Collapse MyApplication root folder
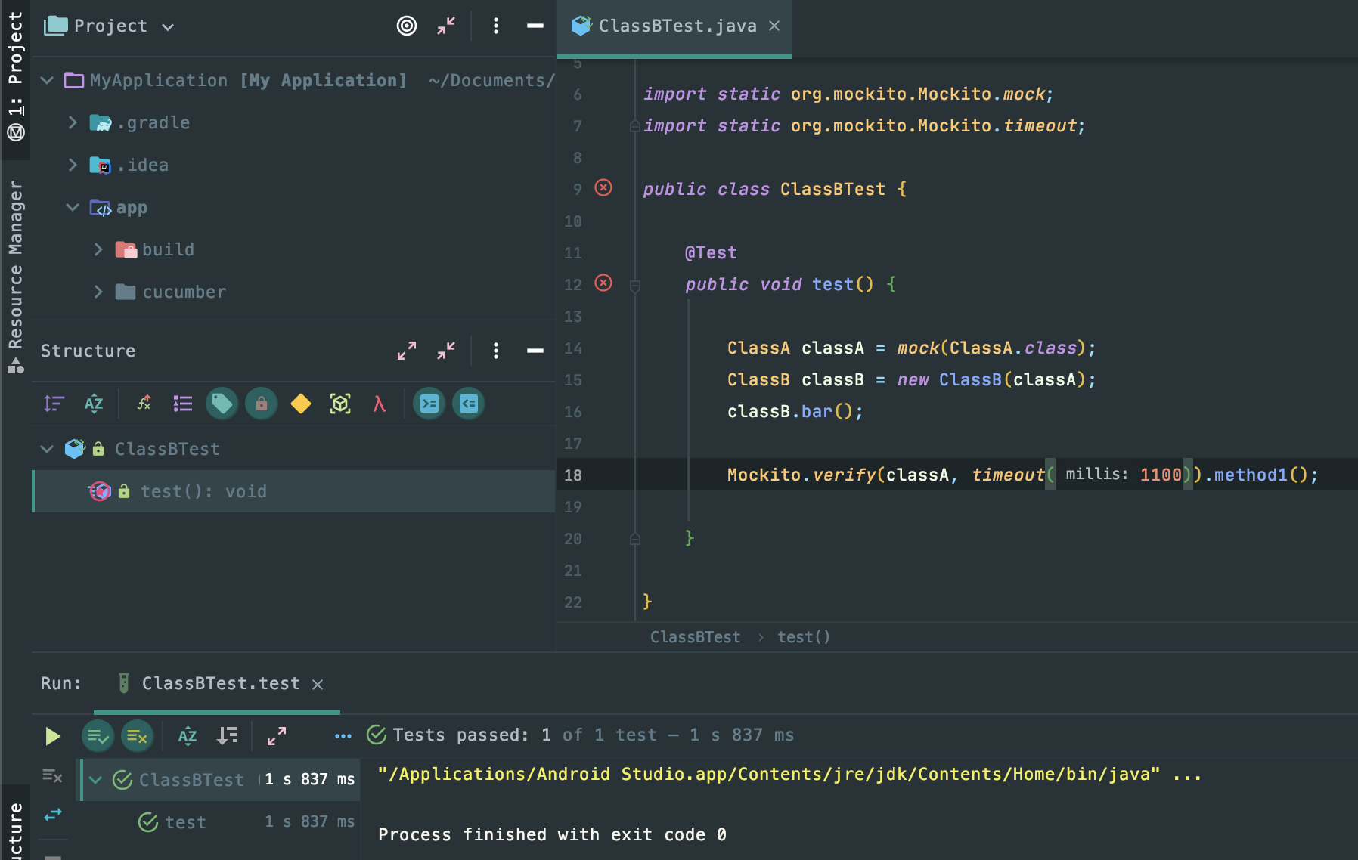Viewport: 1358px width, 860px height. pyautogui.click(x=47, y=80)
